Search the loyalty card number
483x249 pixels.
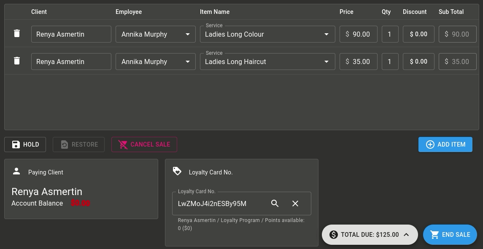[x=275, y=203]
